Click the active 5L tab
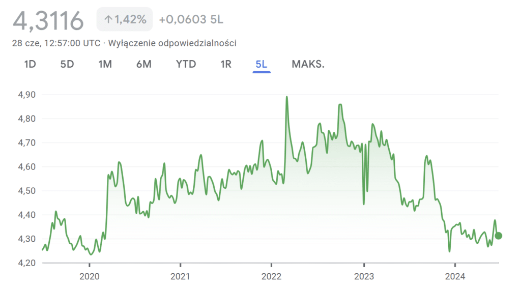 [x=262, y=64]
